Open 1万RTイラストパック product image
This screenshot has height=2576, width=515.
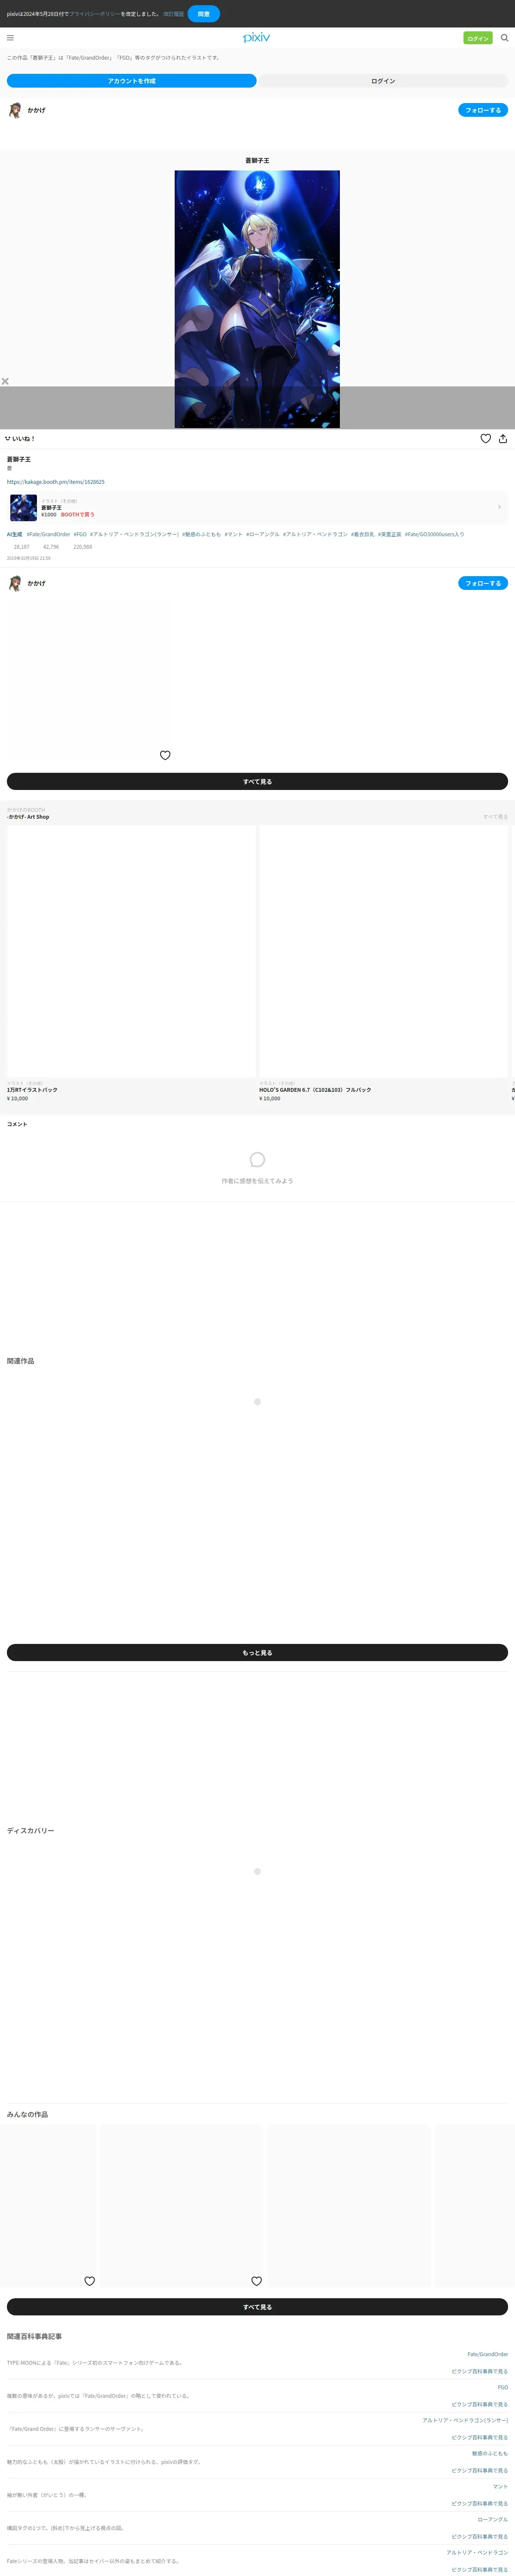coord(131,951)
